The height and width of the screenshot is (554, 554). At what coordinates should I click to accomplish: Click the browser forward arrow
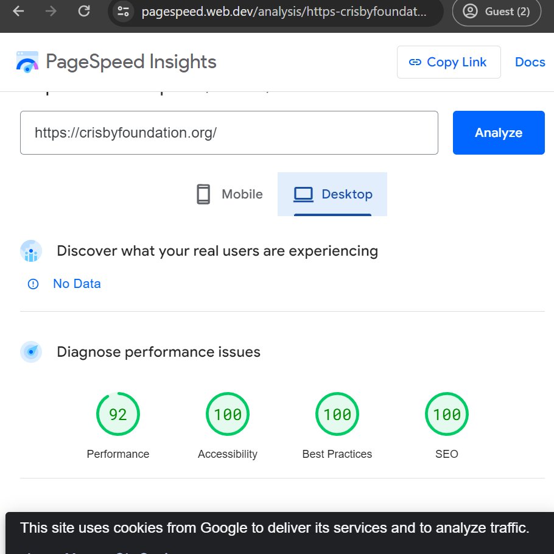pyautogui.click(x=51, y=12)
